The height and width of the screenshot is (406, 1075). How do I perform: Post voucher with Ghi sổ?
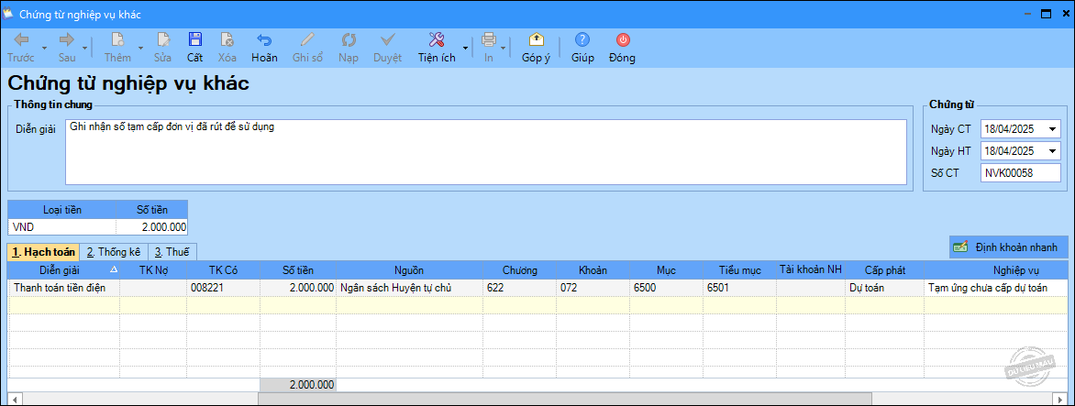point(307,48)
